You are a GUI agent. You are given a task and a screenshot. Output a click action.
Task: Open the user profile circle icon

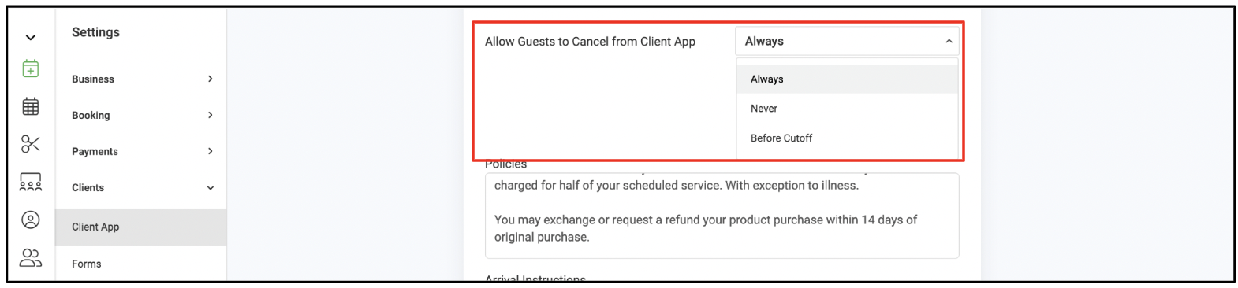pyautogui.click(x=30, y=220)
